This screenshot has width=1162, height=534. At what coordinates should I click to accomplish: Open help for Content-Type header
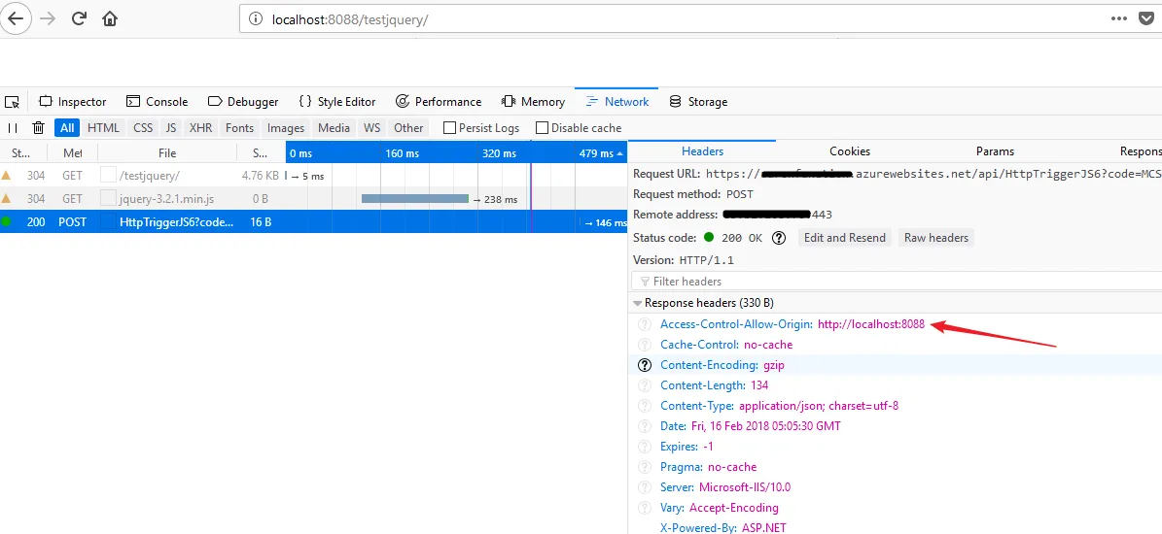(646, 406)
